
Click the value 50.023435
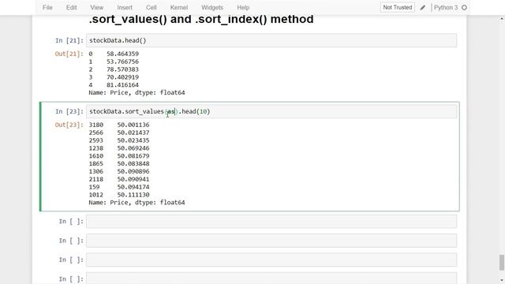133,140
